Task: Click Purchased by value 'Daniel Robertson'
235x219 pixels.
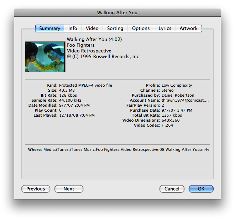Action: point(178,95)
